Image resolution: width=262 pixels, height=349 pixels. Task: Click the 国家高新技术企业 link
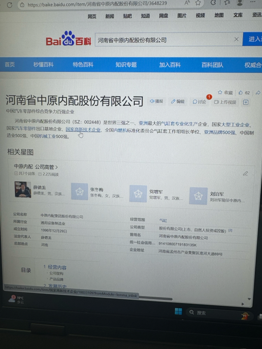83,130
